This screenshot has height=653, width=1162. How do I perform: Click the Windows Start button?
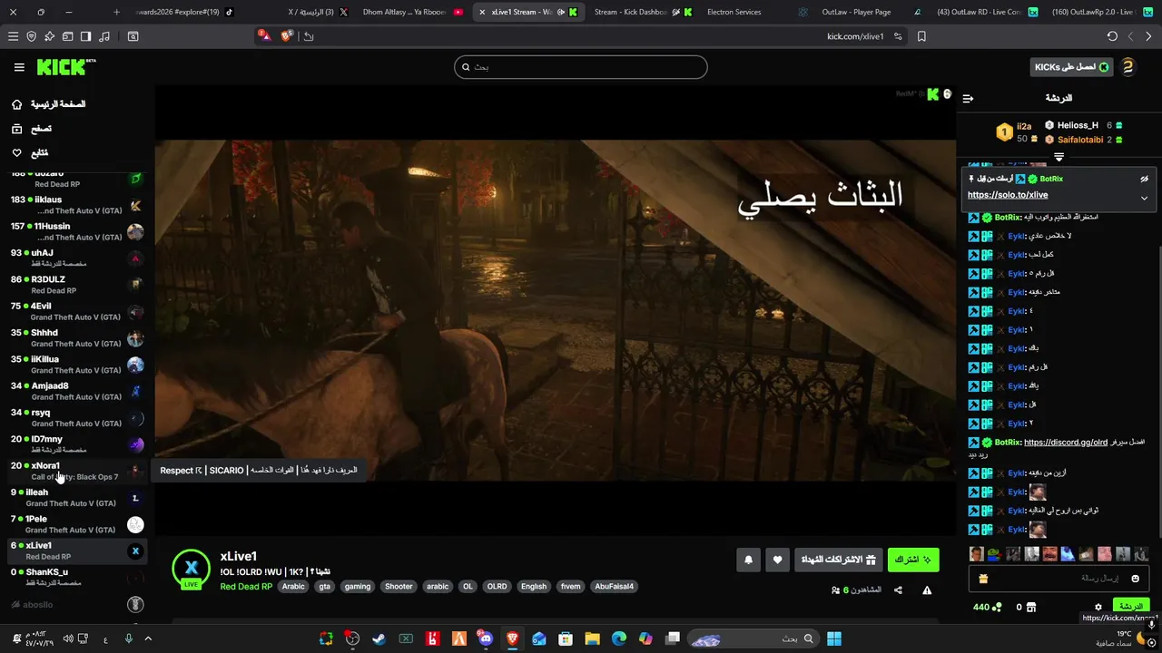coord(833,638)
